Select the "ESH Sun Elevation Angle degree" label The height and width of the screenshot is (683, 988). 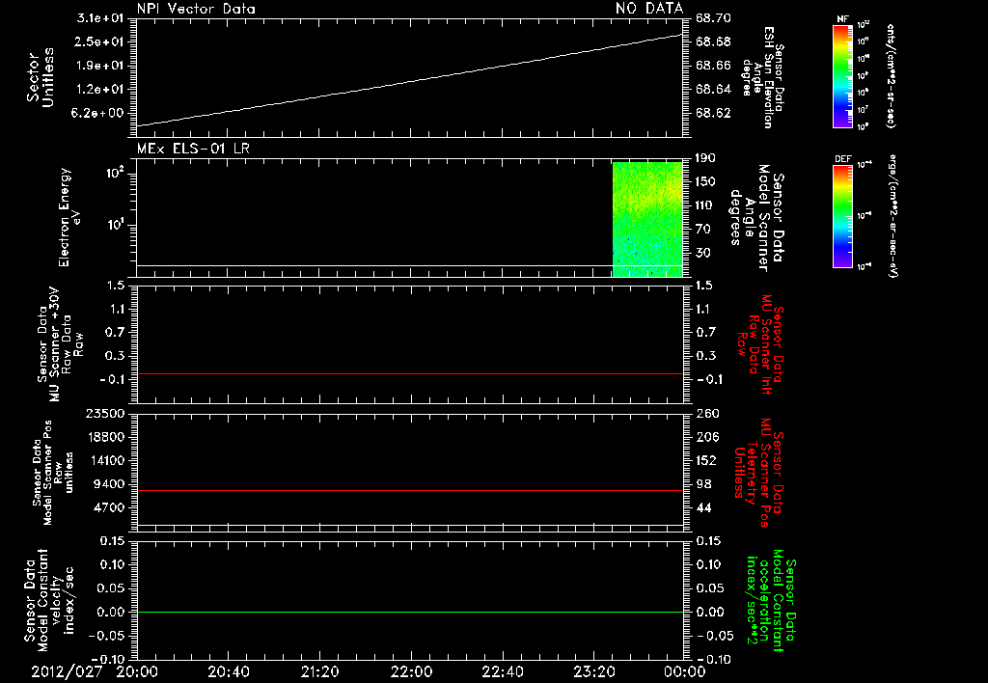pos(762,77)
